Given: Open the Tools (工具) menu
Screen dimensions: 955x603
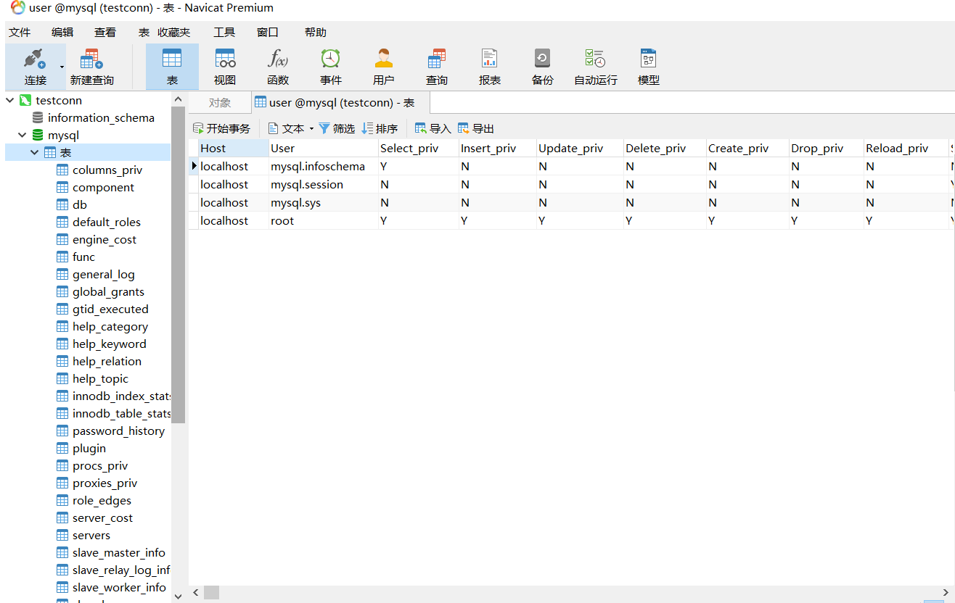Looking at the screenshot, I should tap(224, 32).
